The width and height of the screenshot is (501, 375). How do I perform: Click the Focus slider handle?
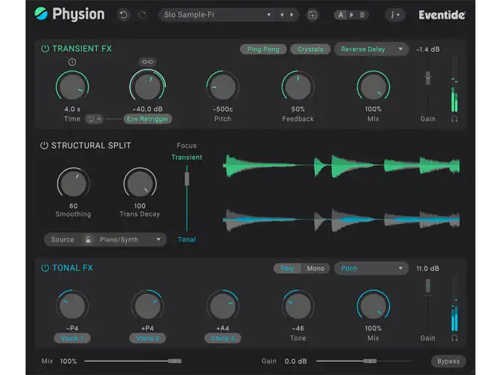pyautogui.click(x=187, y=178)
